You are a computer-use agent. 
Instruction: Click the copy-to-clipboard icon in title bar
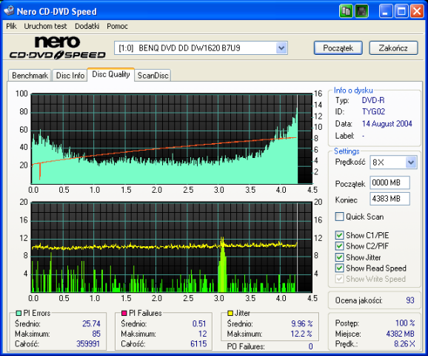346,11
